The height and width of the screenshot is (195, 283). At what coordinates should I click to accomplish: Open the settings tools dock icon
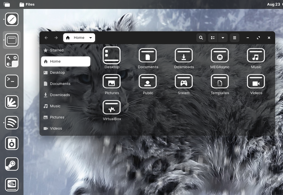[x=12, y=61]
